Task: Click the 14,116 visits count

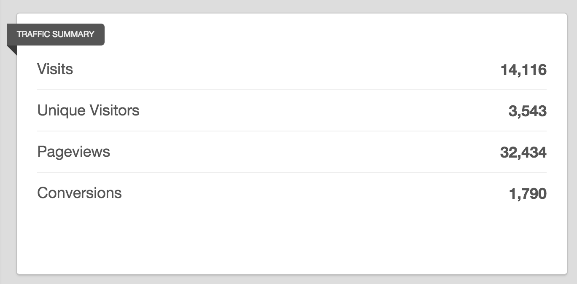Action: point(523,70)
